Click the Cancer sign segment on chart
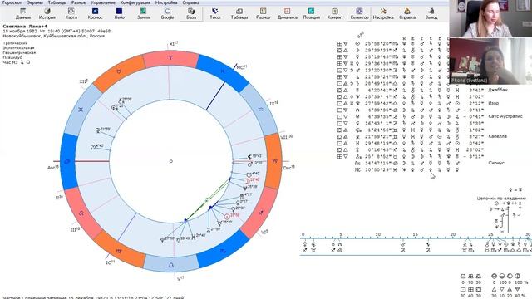The image size is (532, 299). click(67, 161)
